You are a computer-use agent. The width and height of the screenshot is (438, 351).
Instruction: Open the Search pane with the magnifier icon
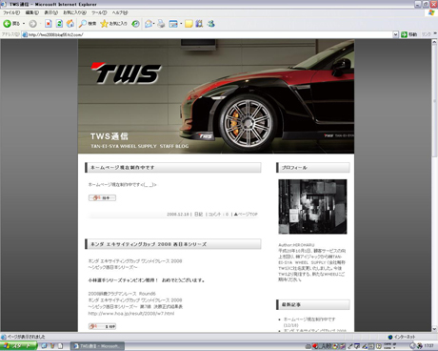[88, 24]
